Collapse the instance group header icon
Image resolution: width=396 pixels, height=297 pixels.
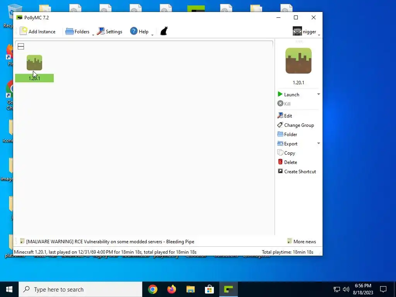click(x=21, y=46)
